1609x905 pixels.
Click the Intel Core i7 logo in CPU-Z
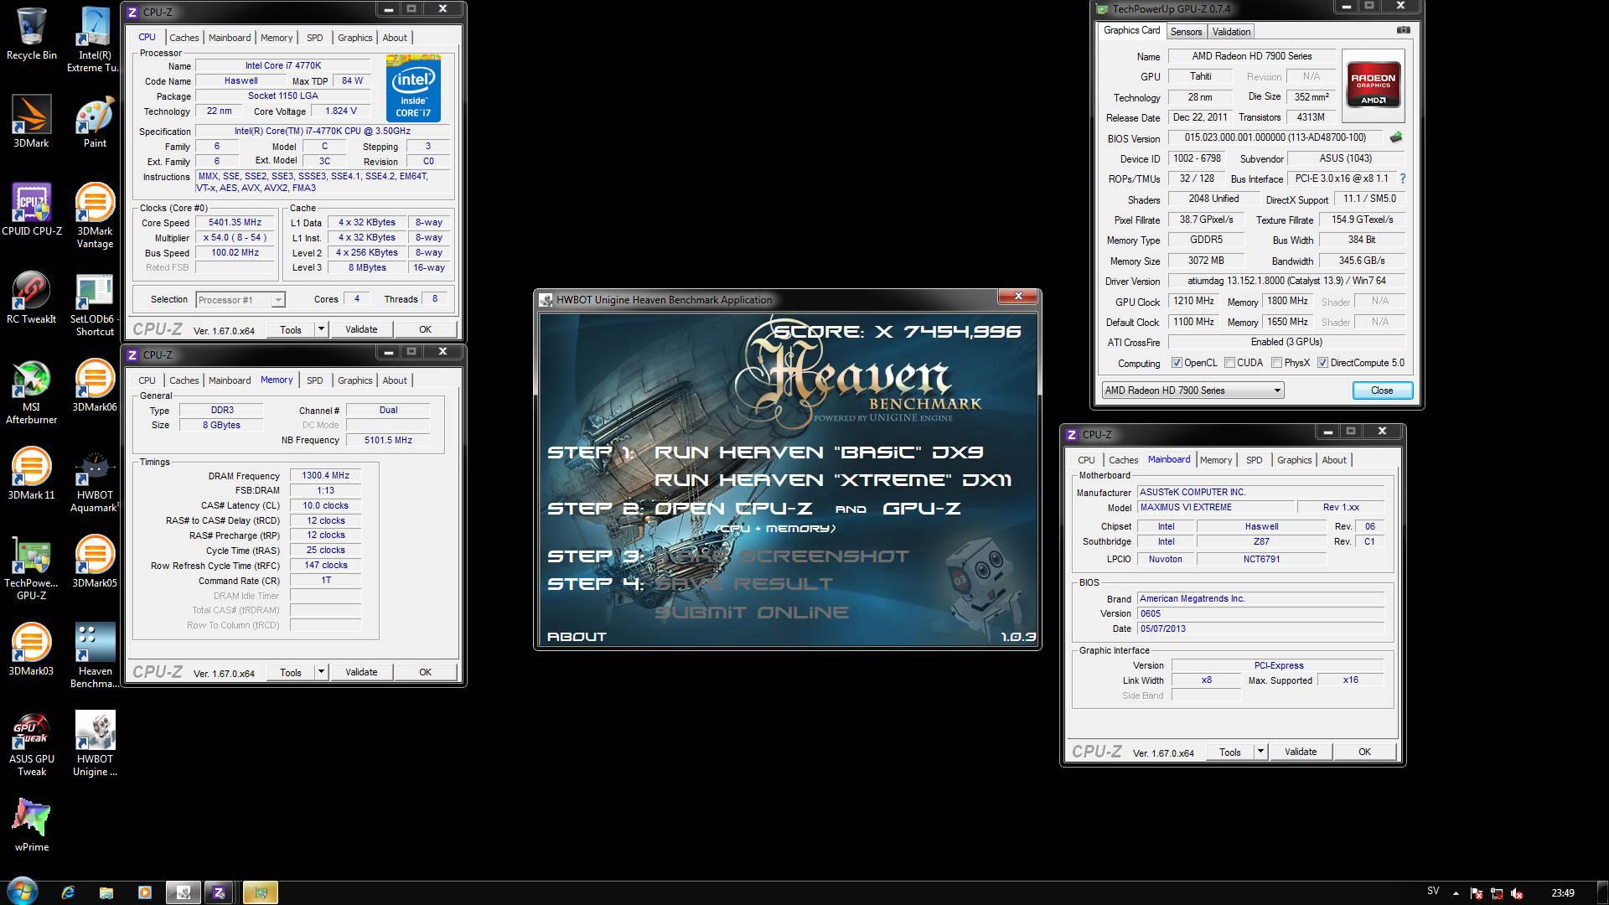413,88
